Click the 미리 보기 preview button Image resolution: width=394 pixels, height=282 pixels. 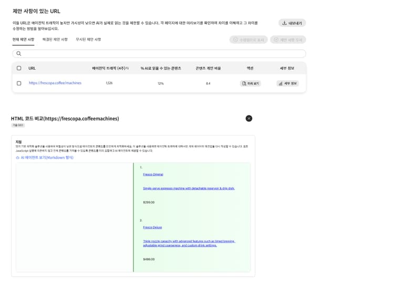[250, 83]
